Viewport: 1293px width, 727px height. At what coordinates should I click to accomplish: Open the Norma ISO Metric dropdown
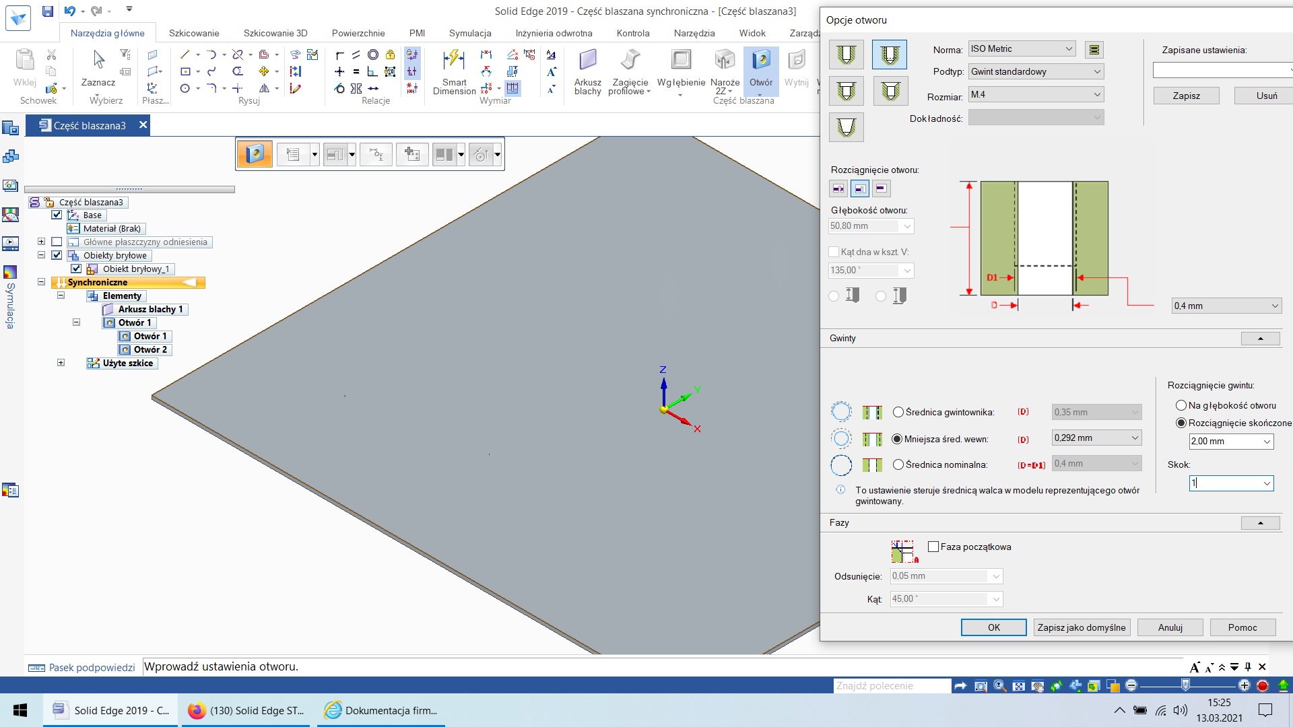(x=1022, y=48)
